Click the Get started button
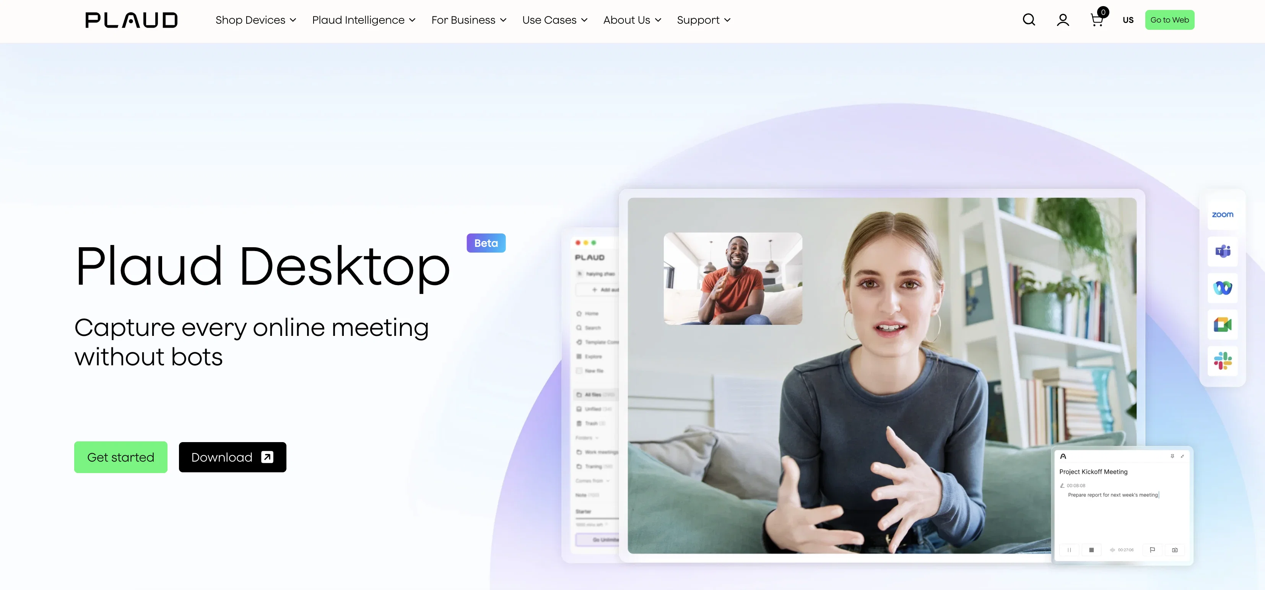 click(x=121, y=457)
